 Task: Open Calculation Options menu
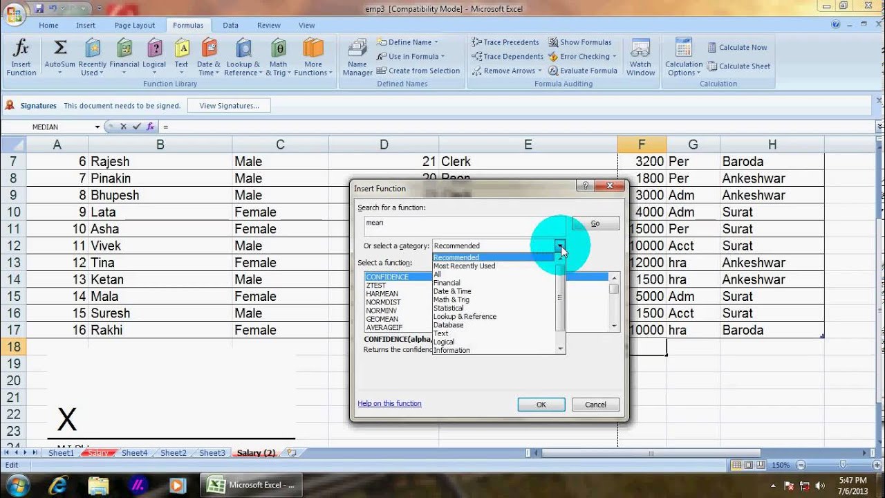click(684, 58)
